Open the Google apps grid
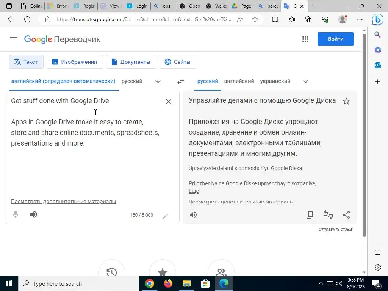This screenshot has width=388, height=291. click(305, 39)
